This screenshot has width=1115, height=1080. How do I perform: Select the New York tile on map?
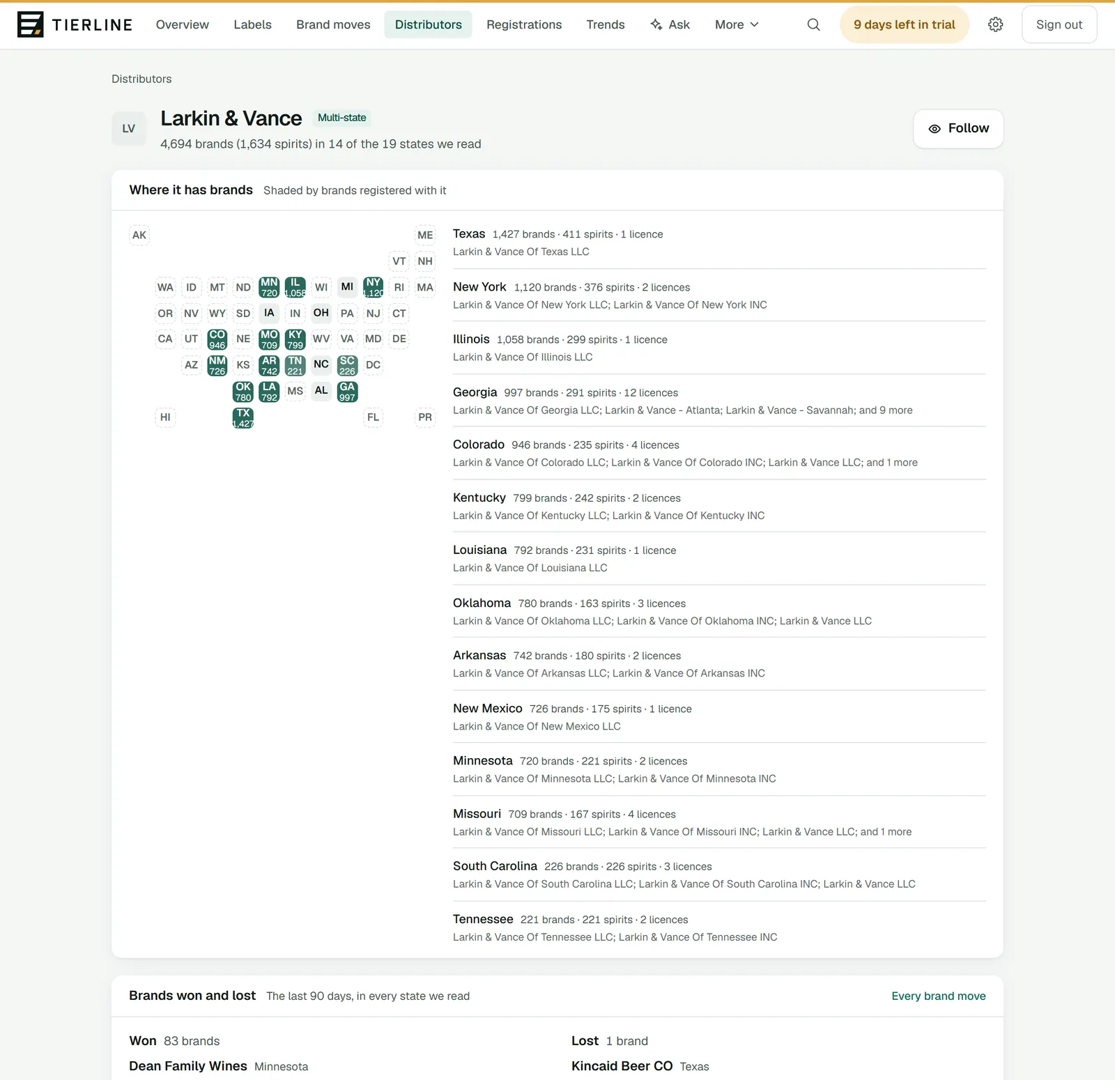click(374, 287)
